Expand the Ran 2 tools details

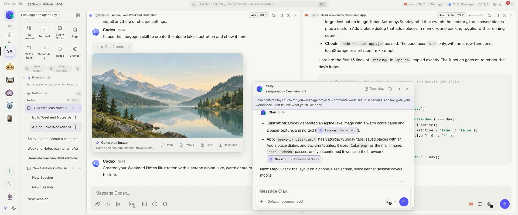(113, 47)
